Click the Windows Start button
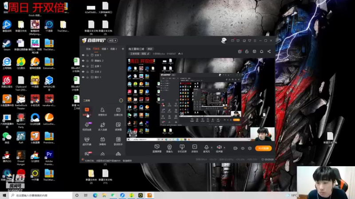This screenshot has width=355, height=199. click(4, 195)
